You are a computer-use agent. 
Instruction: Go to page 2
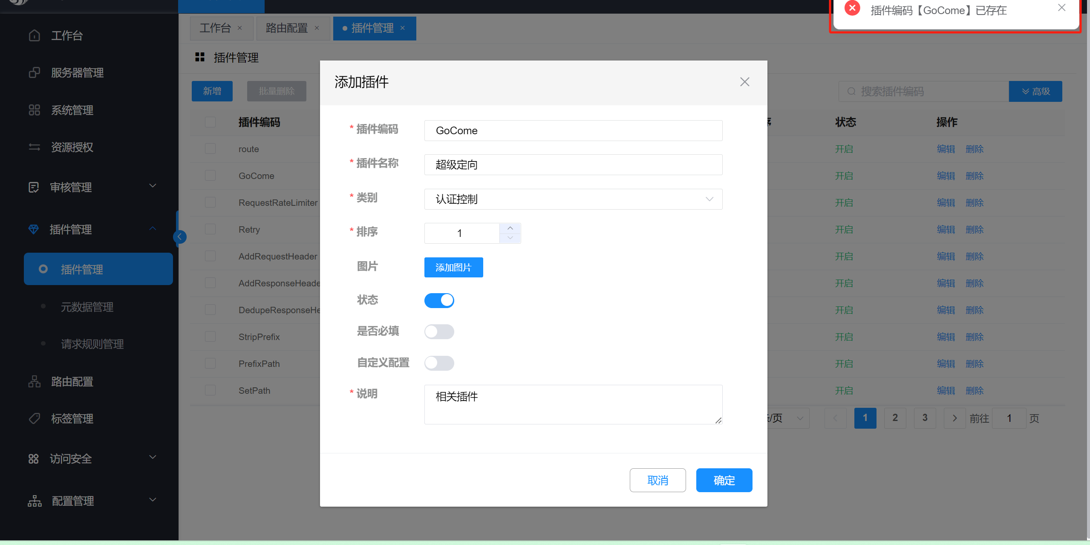(x=895, y=418)
